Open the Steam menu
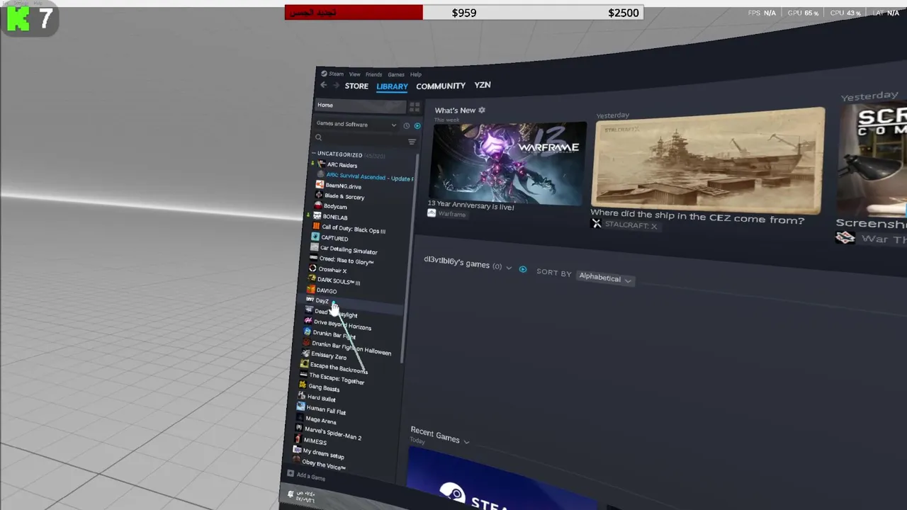 332,74
